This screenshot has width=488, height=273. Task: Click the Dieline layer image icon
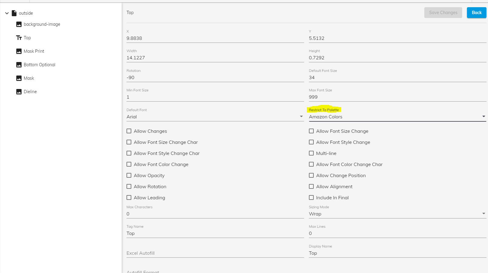click(19, 92)
